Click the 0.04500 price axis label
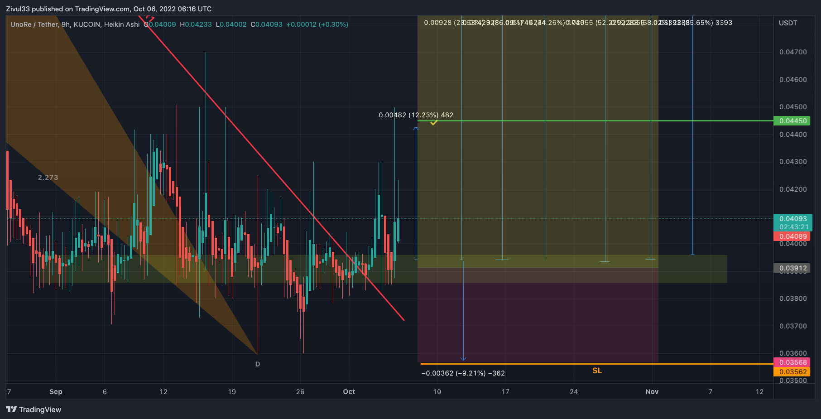The image size is (821, 419). coord(793,107)
